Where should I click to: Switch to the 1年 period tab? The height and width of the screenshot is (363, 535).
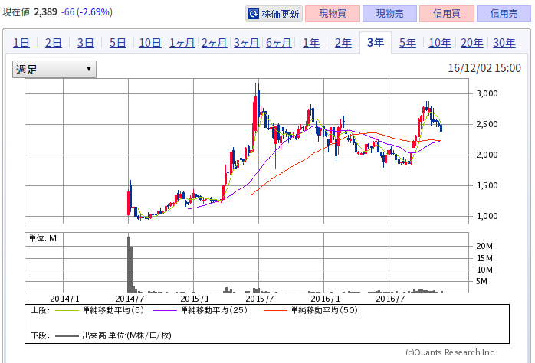(x=311, y=43)
